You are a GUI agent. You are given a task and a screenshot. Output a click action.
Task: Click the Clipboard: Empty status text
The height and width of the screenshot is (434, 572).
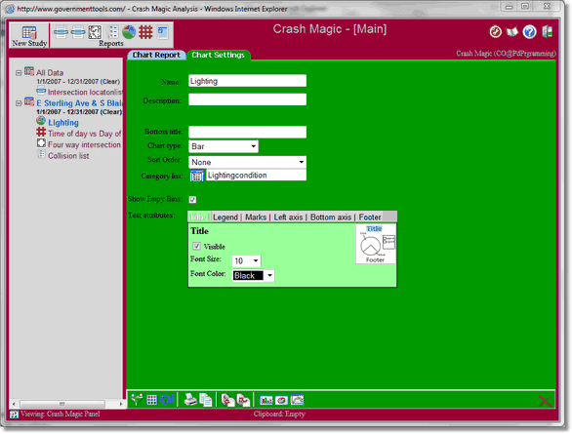(279, 414)
